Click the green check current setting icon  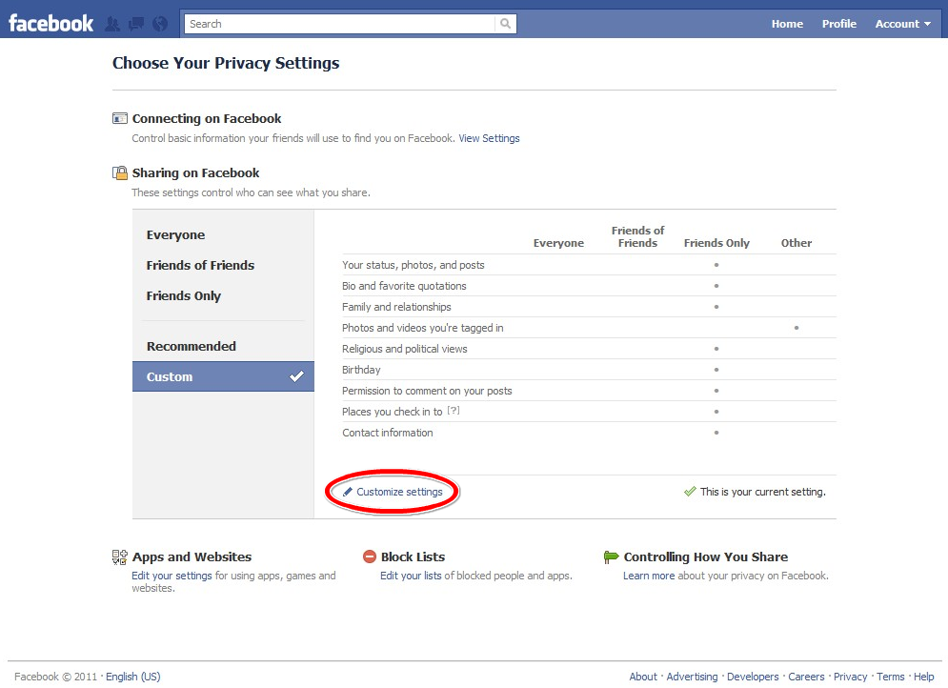[690, 492]
